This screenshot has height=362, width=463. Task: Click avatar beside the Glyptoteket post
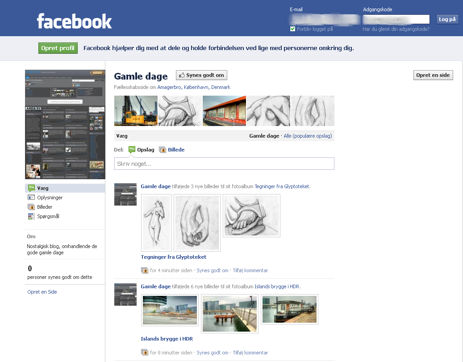(125, 194)
